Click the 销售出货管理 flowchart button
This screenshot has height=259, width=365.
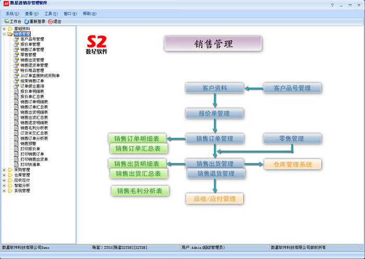[x=214, y=163]
